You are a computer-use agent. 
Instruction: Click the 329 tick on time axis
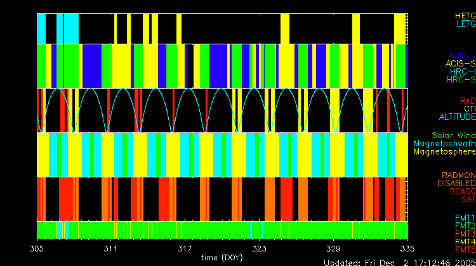point(333,248)
